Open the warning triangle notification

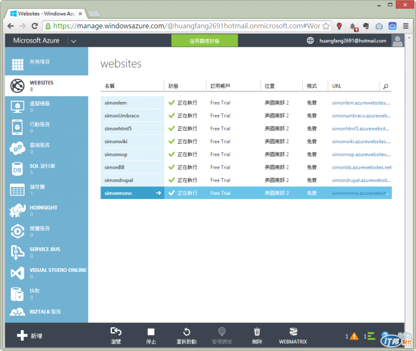pos(354,336)
